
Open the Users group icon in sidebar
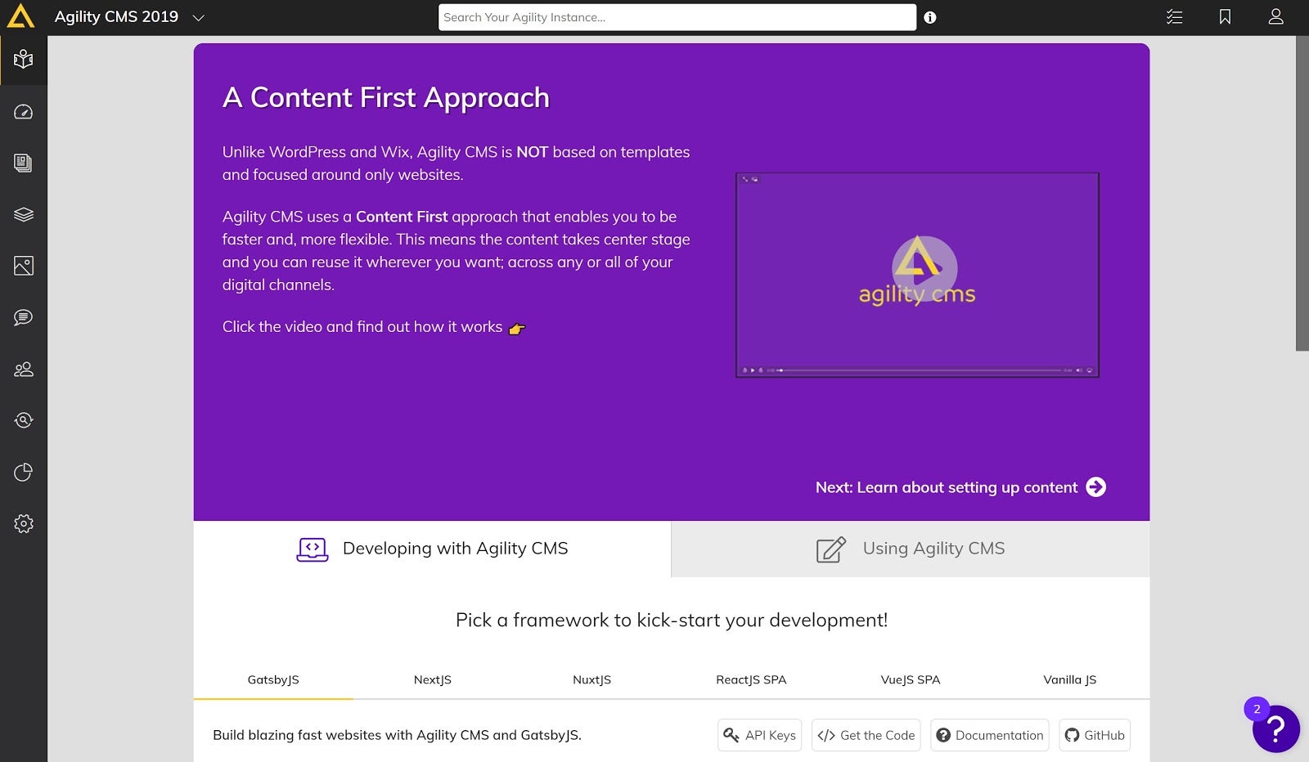pos(24,370)
